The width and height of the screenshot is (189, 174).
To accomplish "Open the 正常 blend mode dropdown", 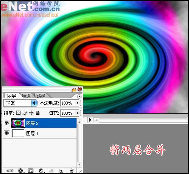I will coord(20,103).
